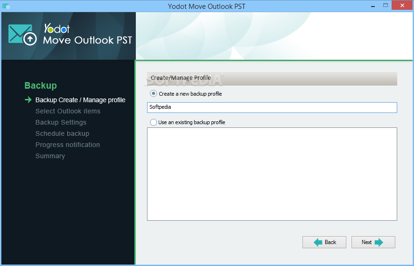Open Backup Create / Manage profile step
The width and height of the screenshot is (414, 266).
click(80, 100)
